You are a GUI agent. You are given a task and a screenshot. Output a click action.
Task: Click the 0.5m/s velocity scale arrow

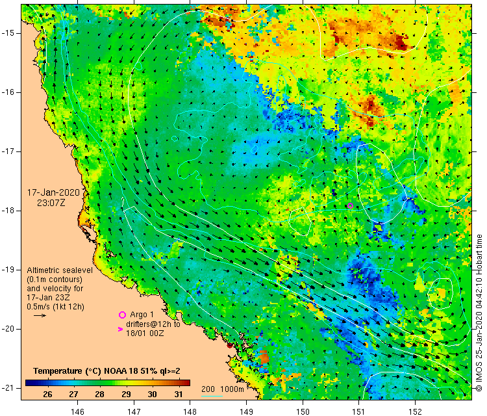click(40, 316)
